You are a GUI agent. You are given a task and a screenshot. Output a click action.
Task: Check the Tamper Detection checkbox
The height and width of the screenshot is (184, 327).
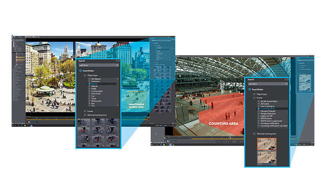point(259,113)
